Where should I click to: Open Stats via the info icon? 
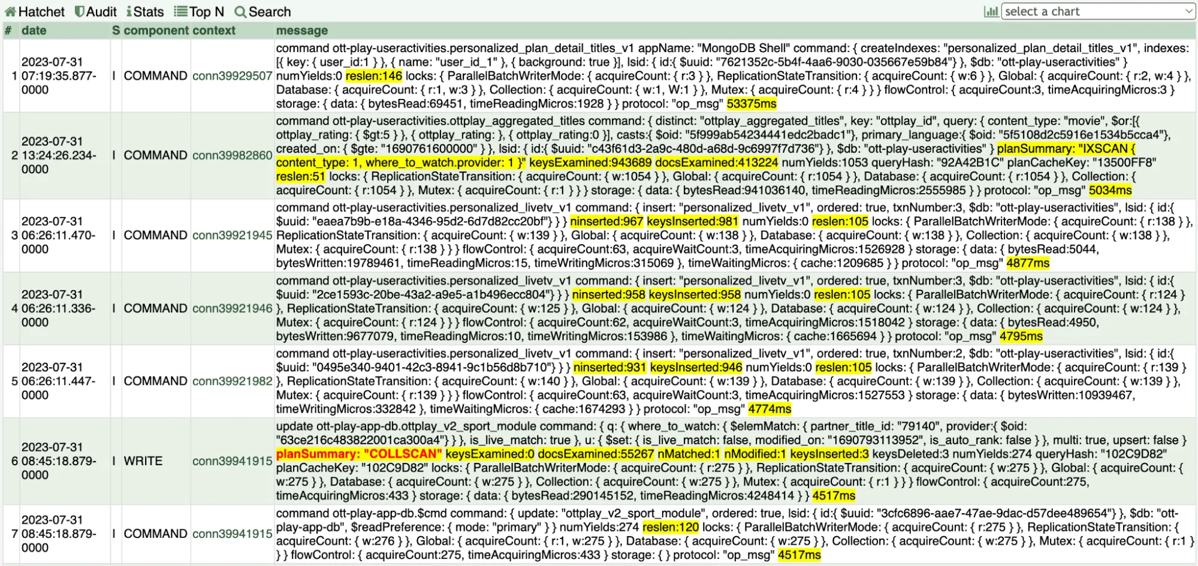click(x=129, y=11)
